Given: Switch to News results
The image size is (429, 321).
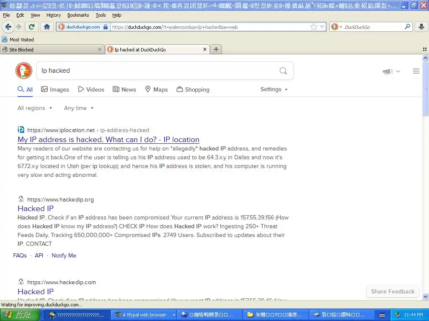Looking at the screenshot, I should point(124,89).
